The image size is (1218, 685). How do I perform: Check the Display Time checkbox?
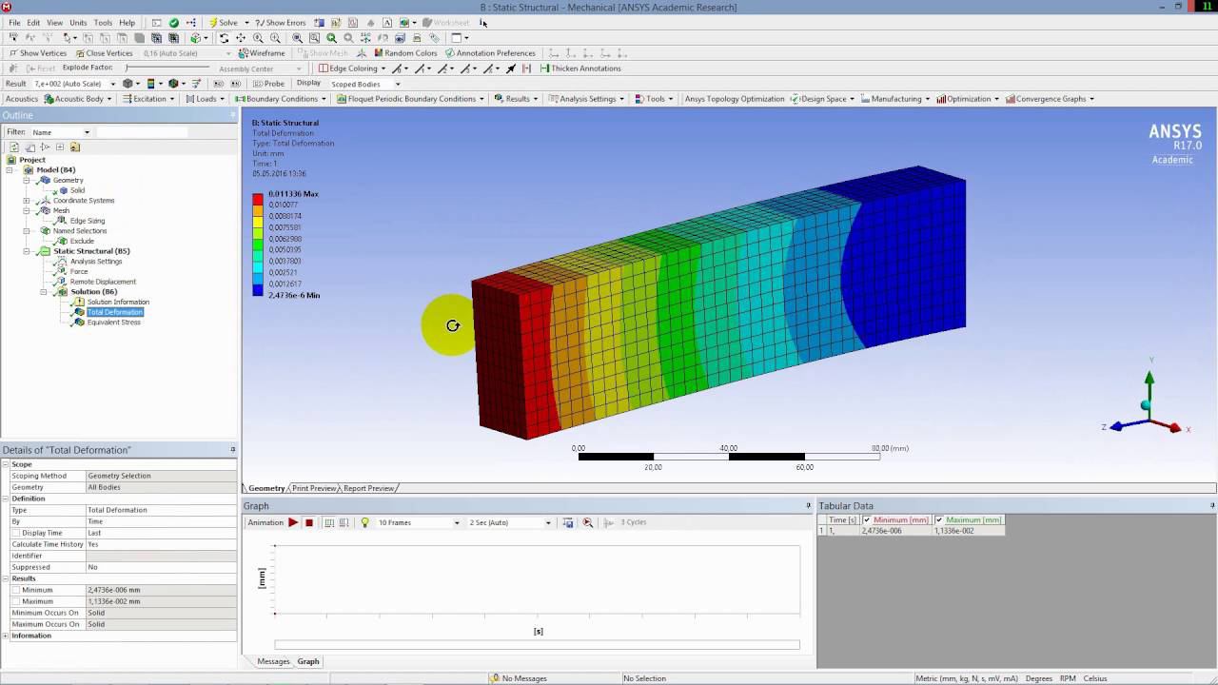tap(16, 533)
